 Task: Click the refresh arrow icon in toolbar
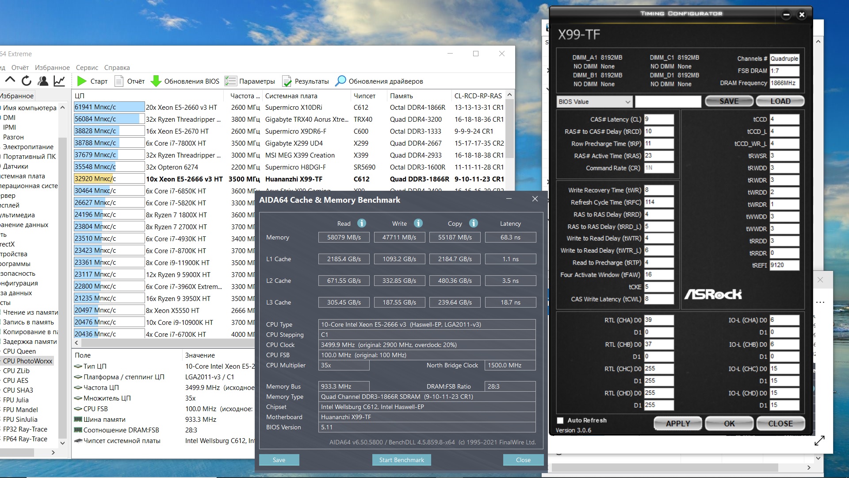27,81
